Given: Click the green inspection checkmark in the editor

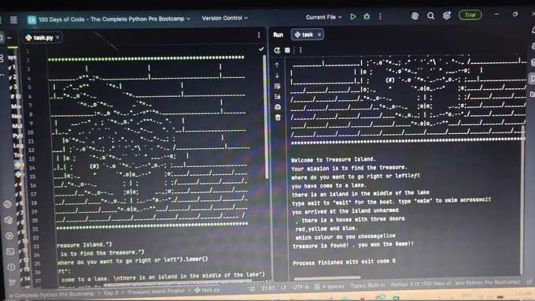Looking at the screenshot, I should (x=261, y=49).
